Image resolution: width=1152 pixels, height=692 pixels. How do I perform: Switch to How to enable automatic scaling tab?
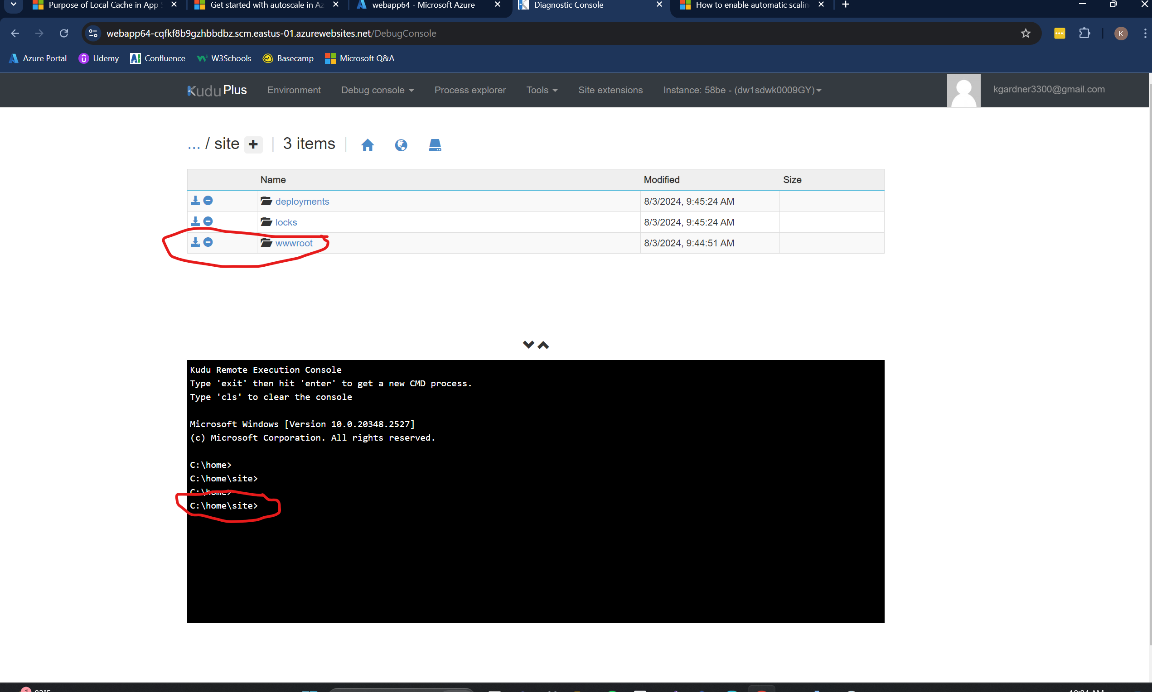[751, 5]
